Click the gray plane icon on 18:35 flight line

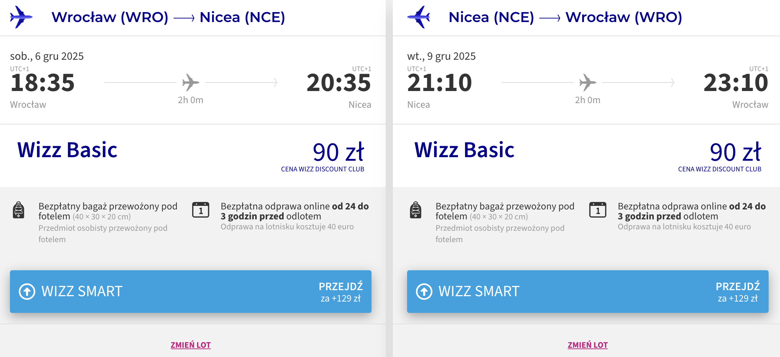click(191, 82)
